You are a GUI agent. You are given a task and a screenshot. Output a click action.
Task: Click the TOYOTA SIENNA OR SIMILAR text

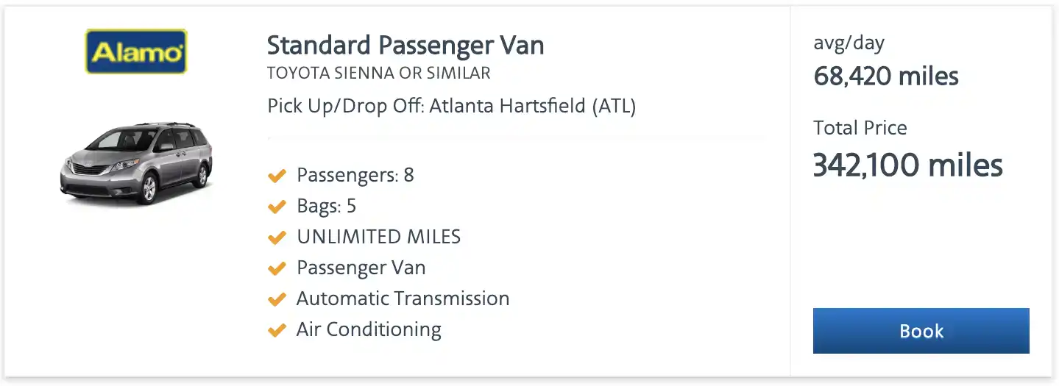click(379, 74)
